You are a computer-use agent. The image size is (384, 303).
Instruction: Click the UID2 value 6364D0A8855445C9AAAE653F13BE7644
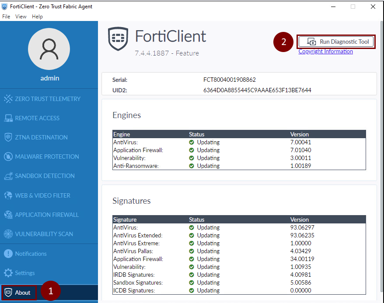pyautogui.click(x=257, y=91)
